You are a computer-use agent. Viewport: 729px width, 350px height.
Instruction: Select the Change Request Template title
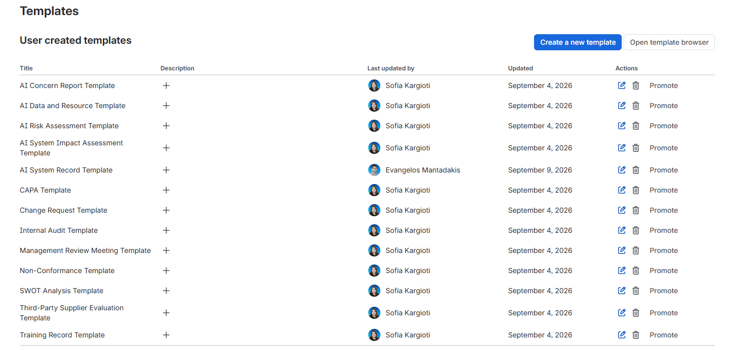(63, 210)
